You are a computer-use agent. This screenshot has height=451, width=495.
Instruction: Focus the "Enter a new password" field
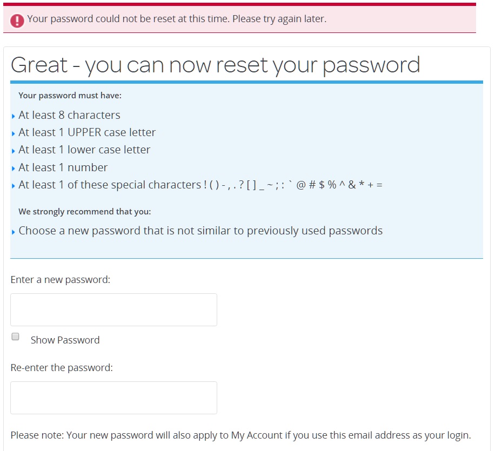pos(113,309)
